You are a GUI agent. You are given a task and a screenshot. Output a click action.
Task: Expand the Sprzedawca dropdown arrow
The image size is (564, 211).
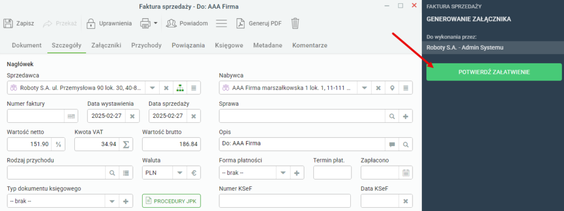pyautogui.click(x=153, y=88)
